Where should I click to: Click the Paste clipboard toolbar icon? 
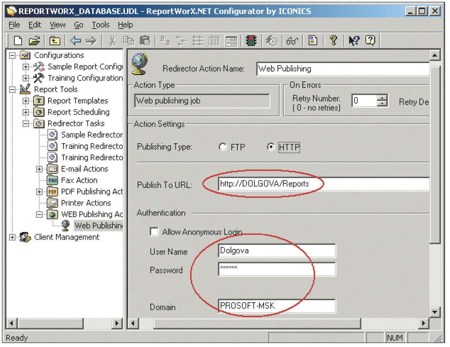(x=145, y=41)
